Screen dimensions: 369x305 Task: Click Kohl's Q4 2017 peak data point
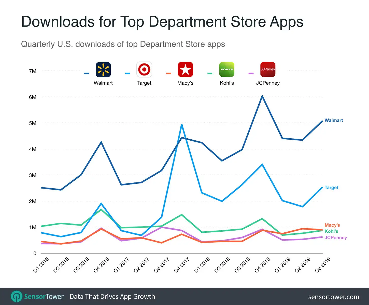(182, 215)
